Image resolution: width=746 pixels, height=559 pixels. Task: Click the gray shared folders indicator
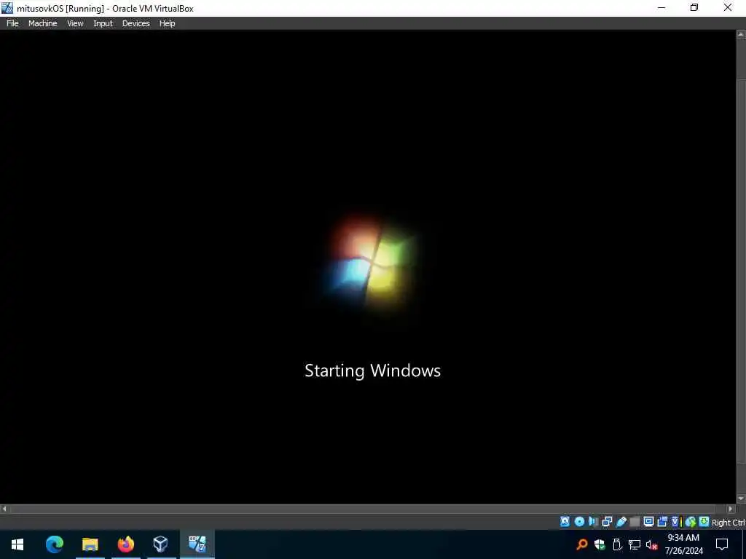tap(635, 521)
